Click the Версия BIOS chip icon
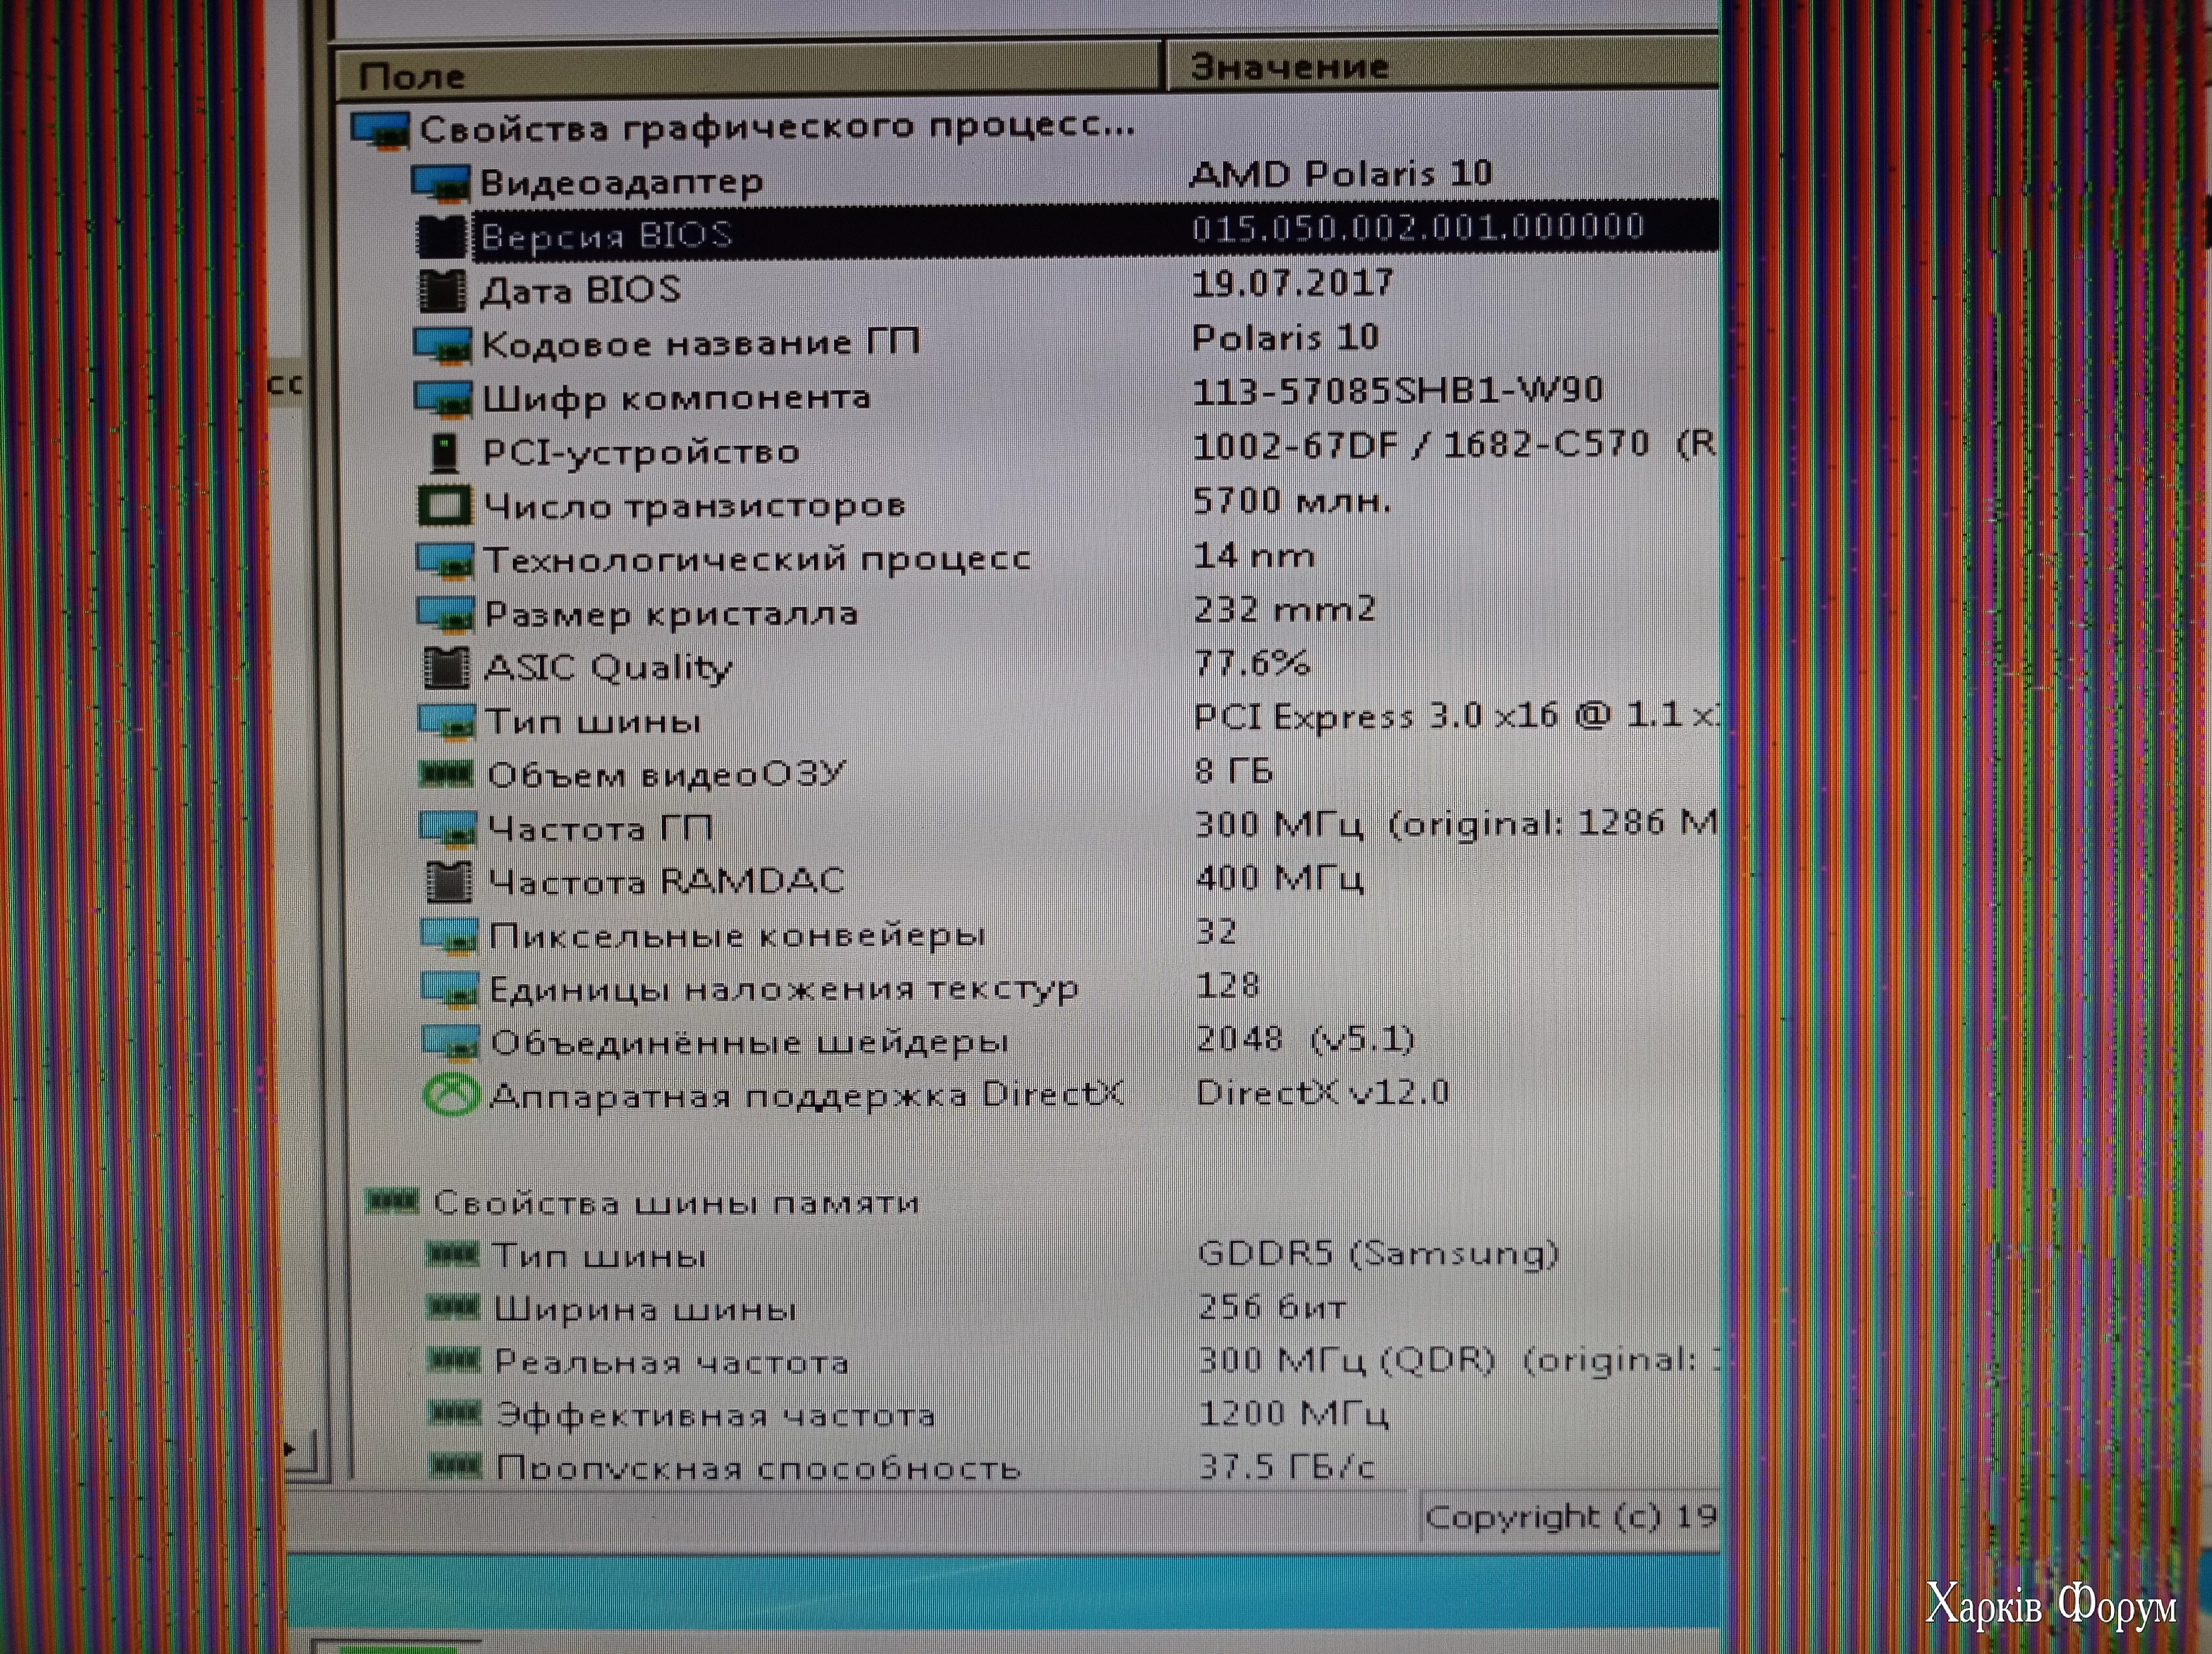 441,237
